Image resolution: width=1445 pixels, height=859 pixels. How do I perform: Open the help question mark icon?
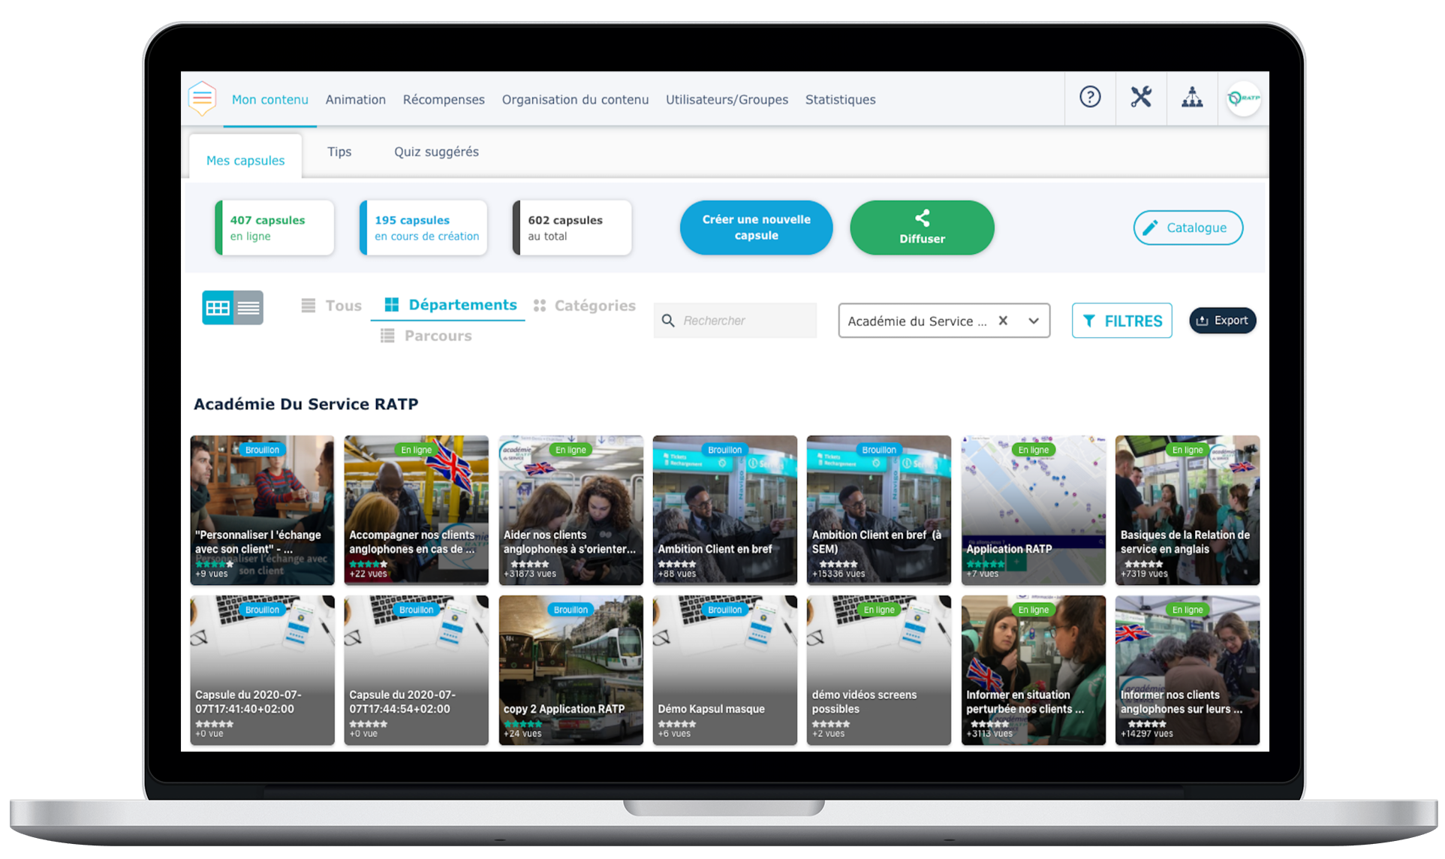click(1090, 97)
